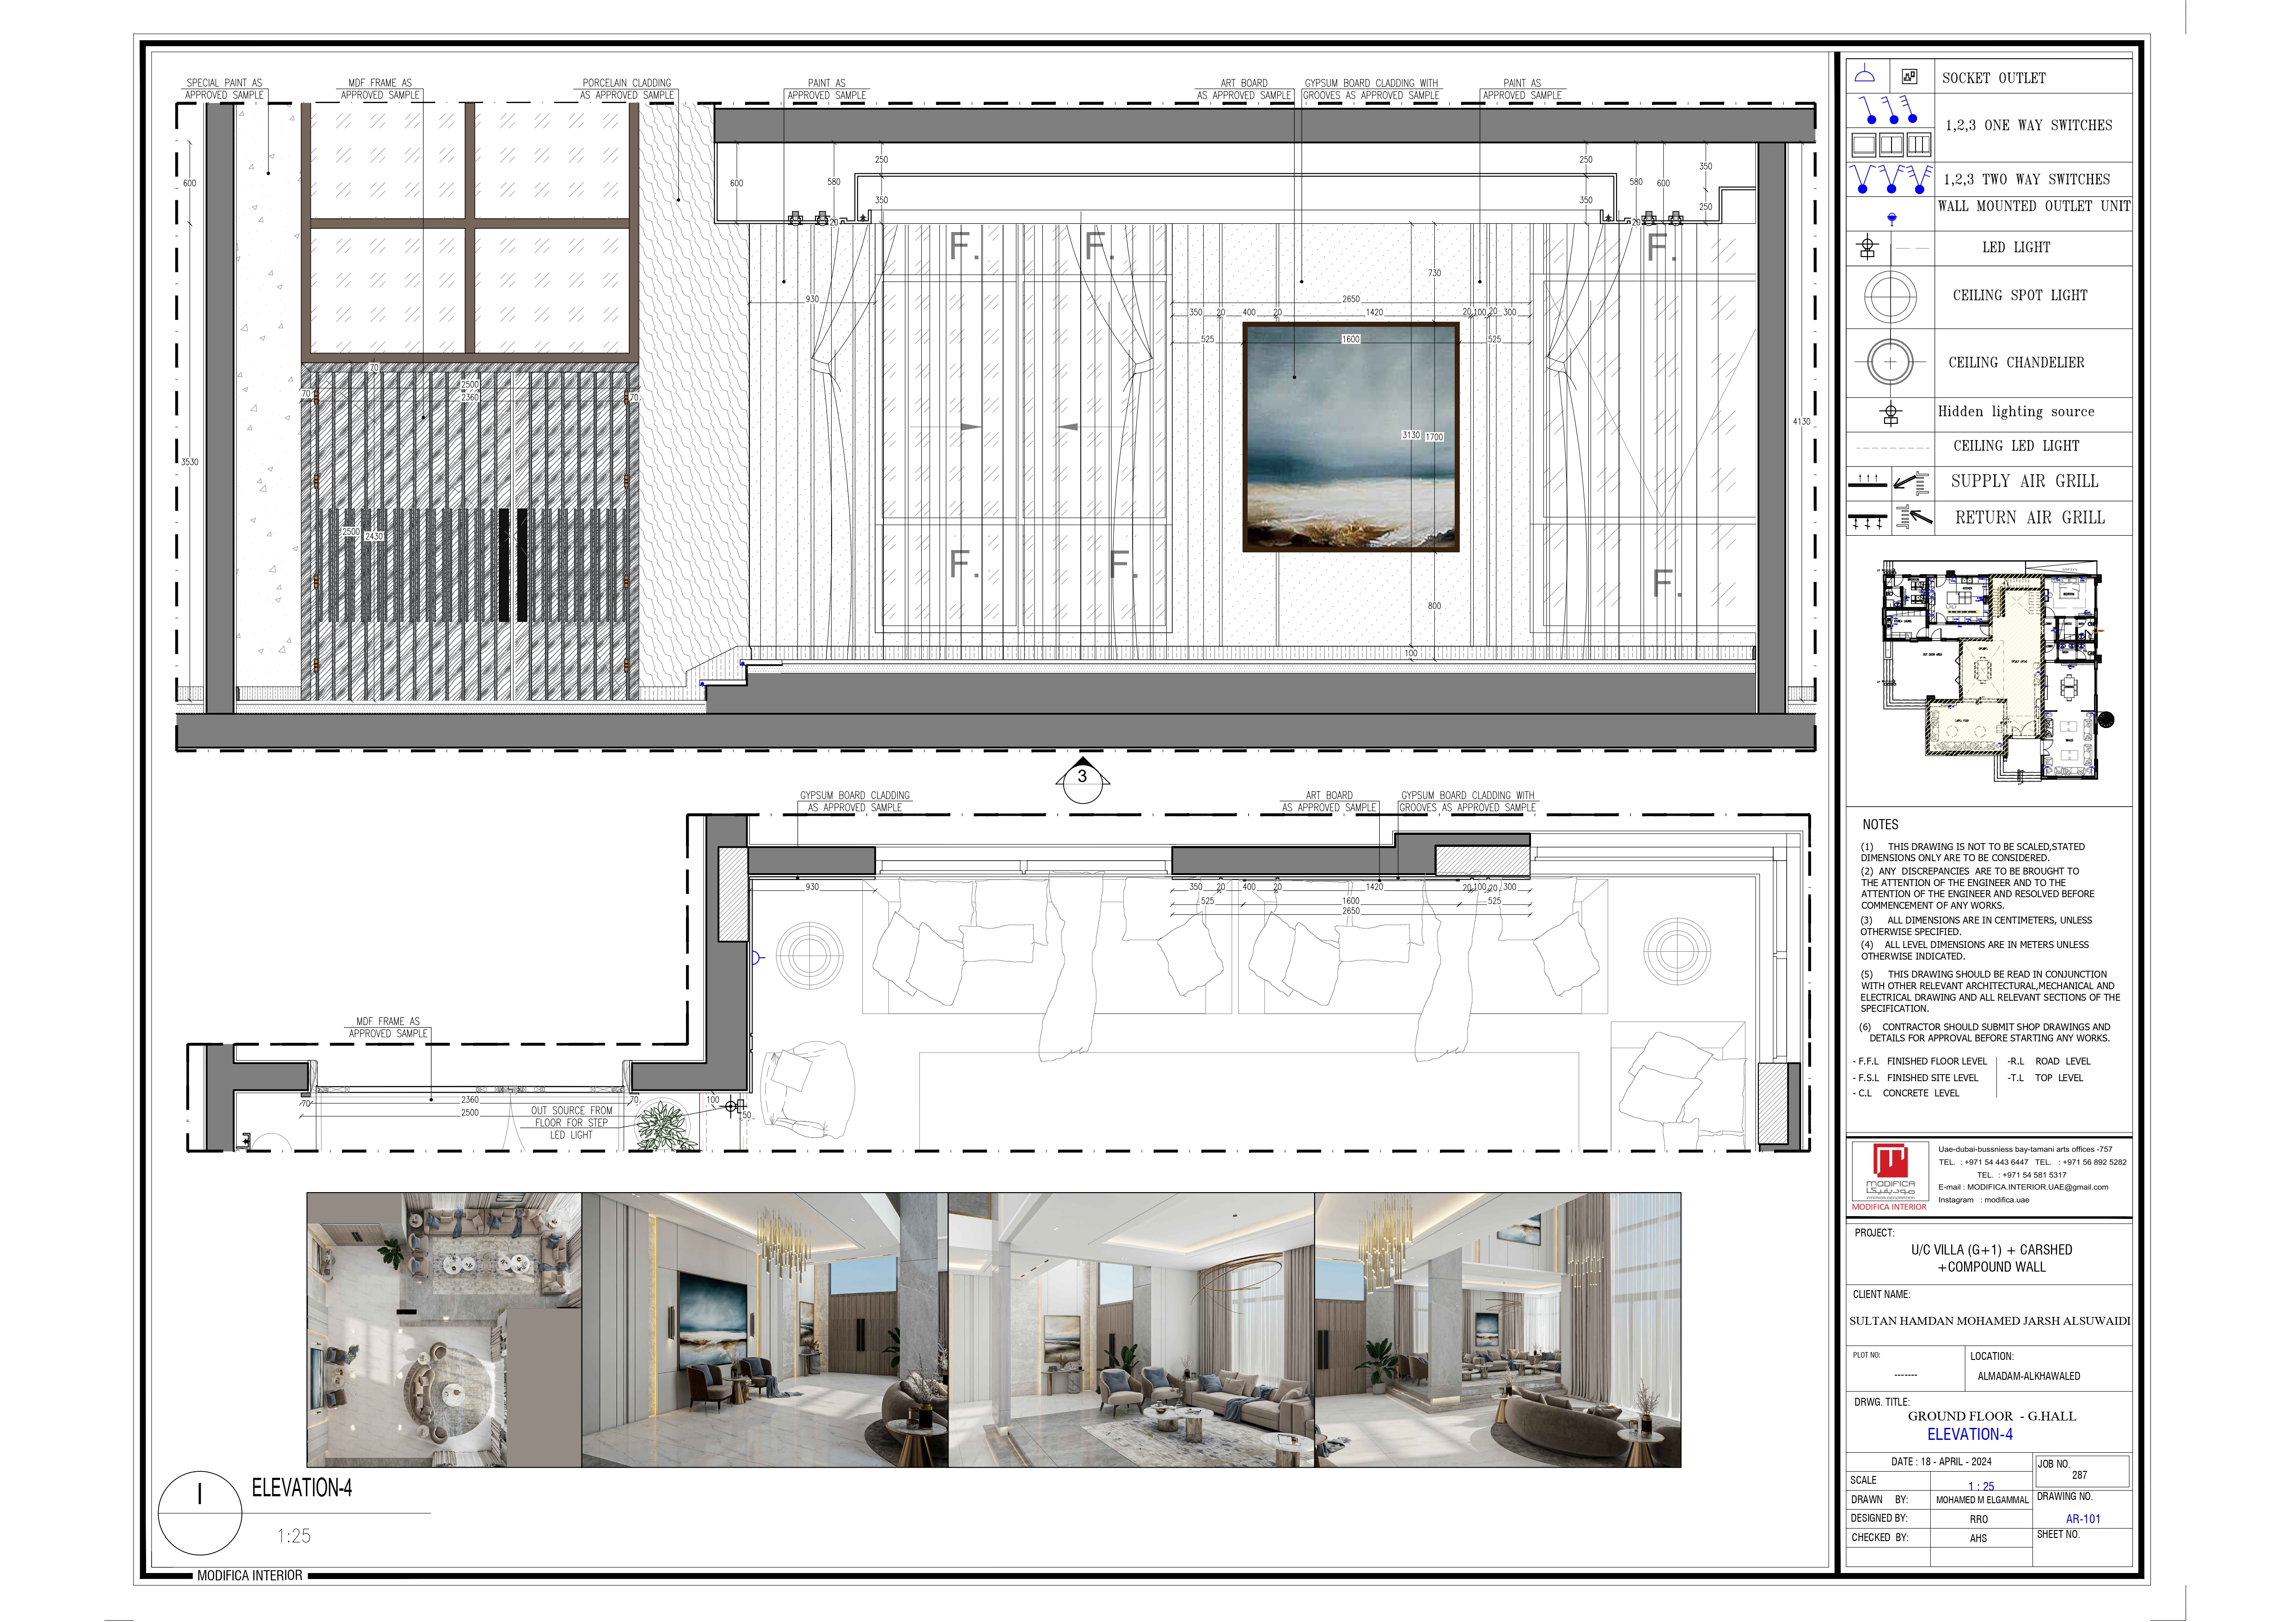Click the hidden lighting source symbol
The width and height of the screenshot is (2296, 1622).
[1890, 412]
